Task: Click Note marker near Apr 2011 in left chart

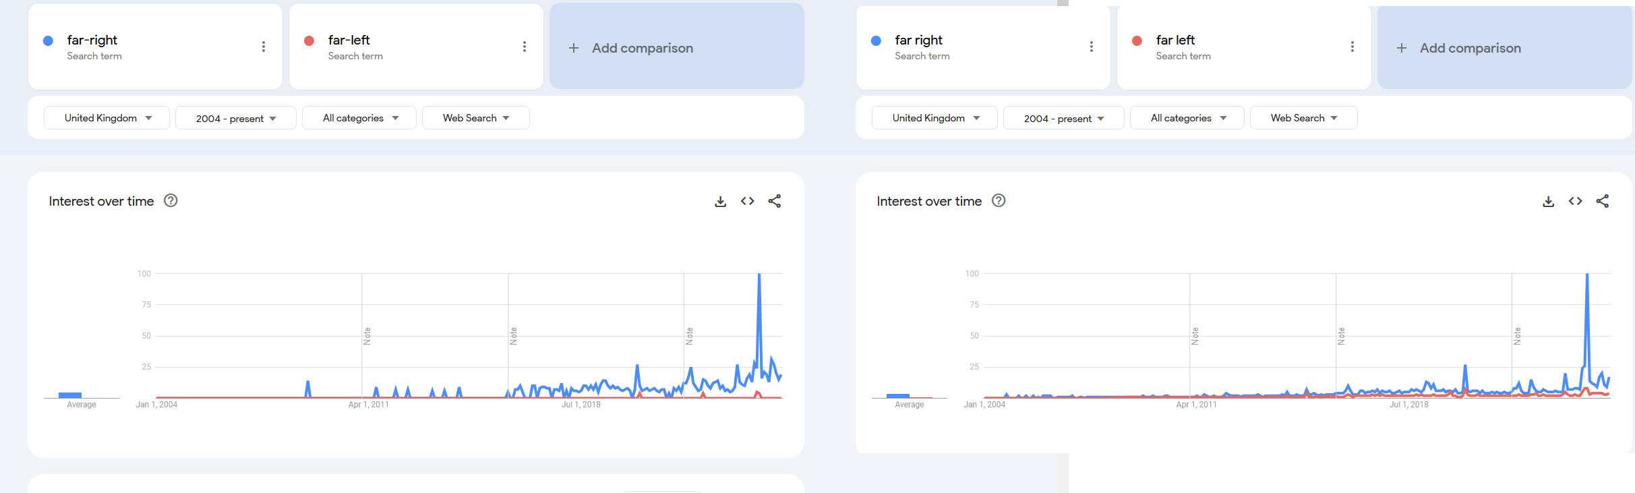Action: 367,336
